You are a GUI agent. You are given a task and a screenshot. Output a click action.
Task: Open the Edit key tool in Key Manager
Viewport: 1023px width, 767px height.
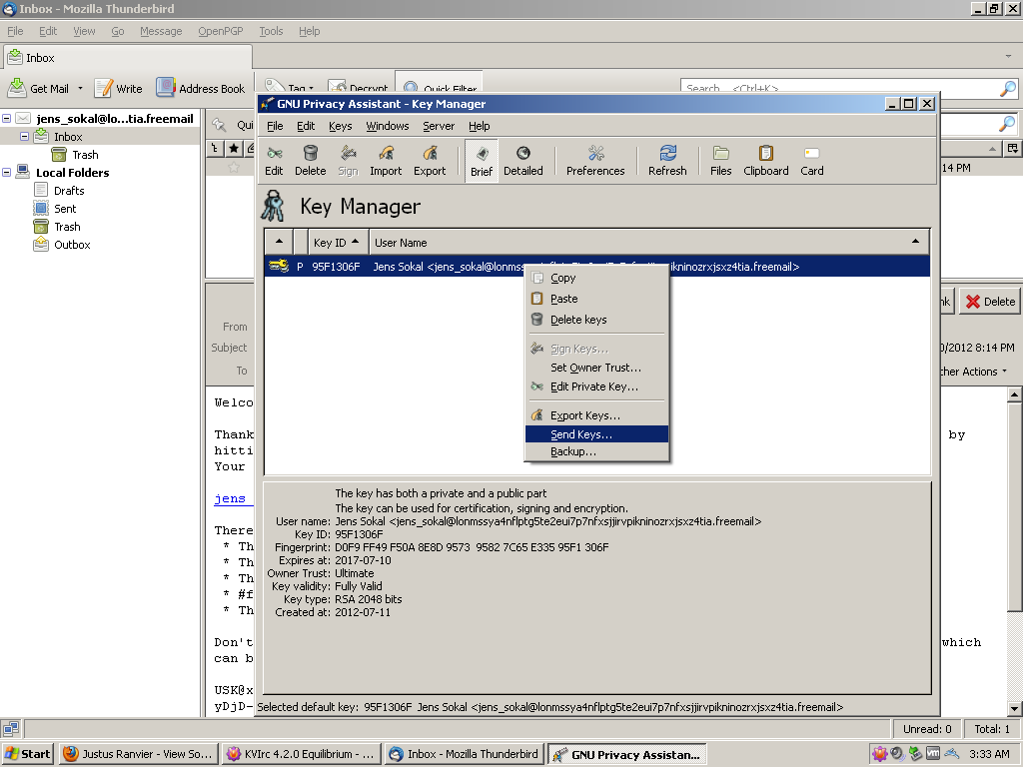[x=274, y=161]
